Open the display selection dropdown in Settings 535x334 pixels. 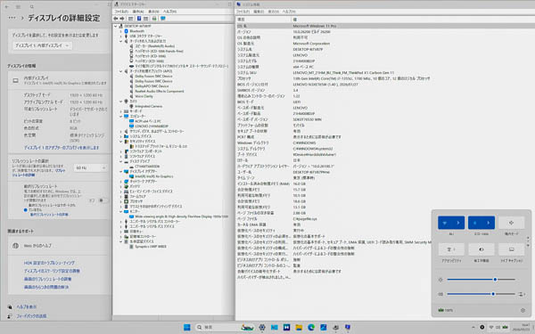pos(42,45)
